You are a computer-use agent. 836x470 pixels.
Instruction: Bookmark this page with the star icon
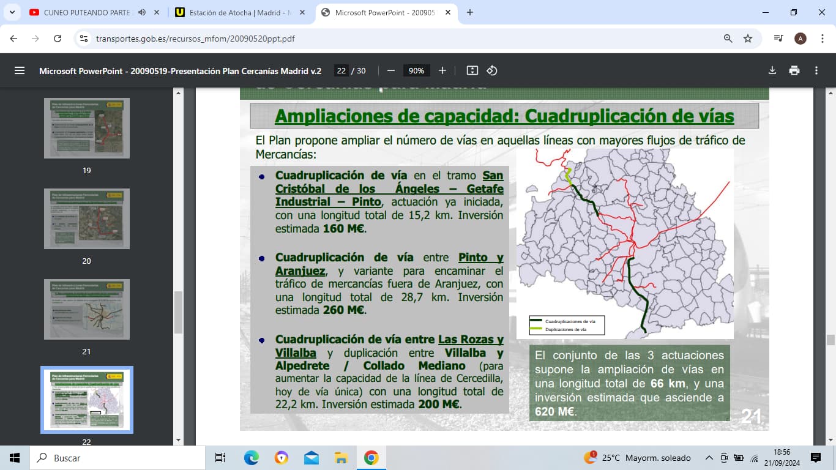[748, 39]
